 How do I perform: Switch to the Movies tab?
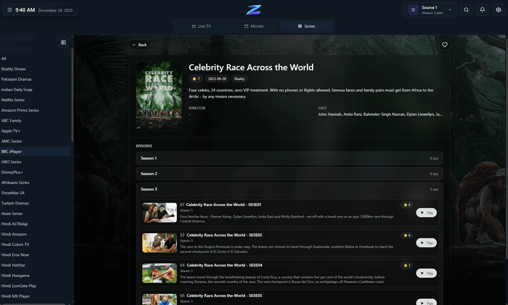[254, 26]
